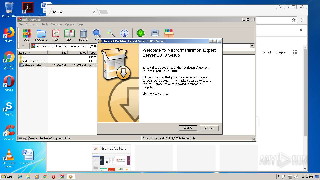Screen dimensions: 320x180
Task: Click Extract To in WinRAR toolbar
Action: click(41, 35)
